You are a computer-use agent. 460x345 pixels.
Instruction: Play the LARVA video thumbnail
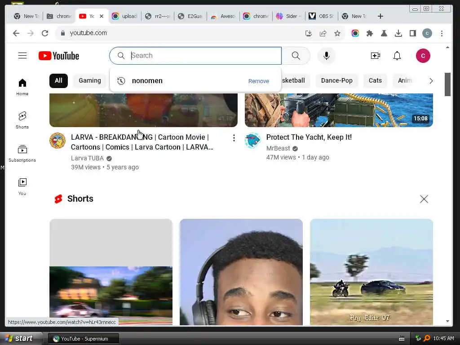click(x=143, y=110)
